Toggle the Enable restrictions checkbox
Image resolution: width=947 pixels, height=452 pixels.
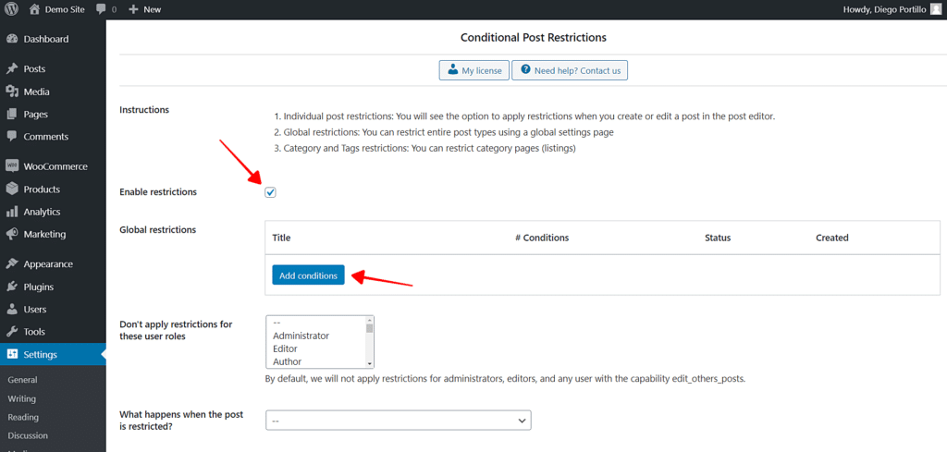[270, 192]
